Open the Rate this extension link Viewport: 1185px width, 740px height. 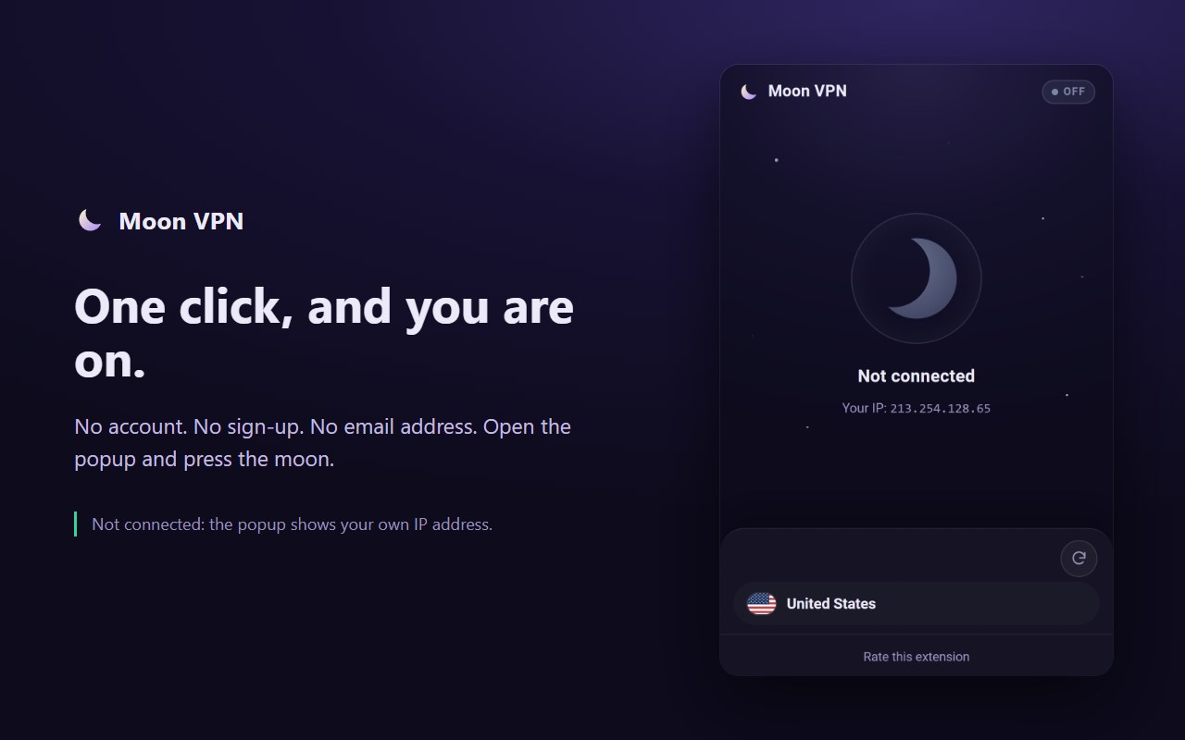(917, 657)
